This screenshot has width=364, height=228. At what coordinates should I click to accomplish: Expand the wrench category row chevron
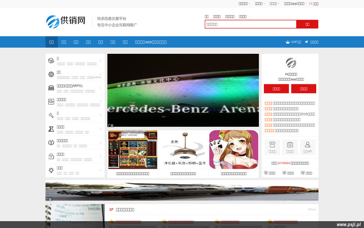101,115
